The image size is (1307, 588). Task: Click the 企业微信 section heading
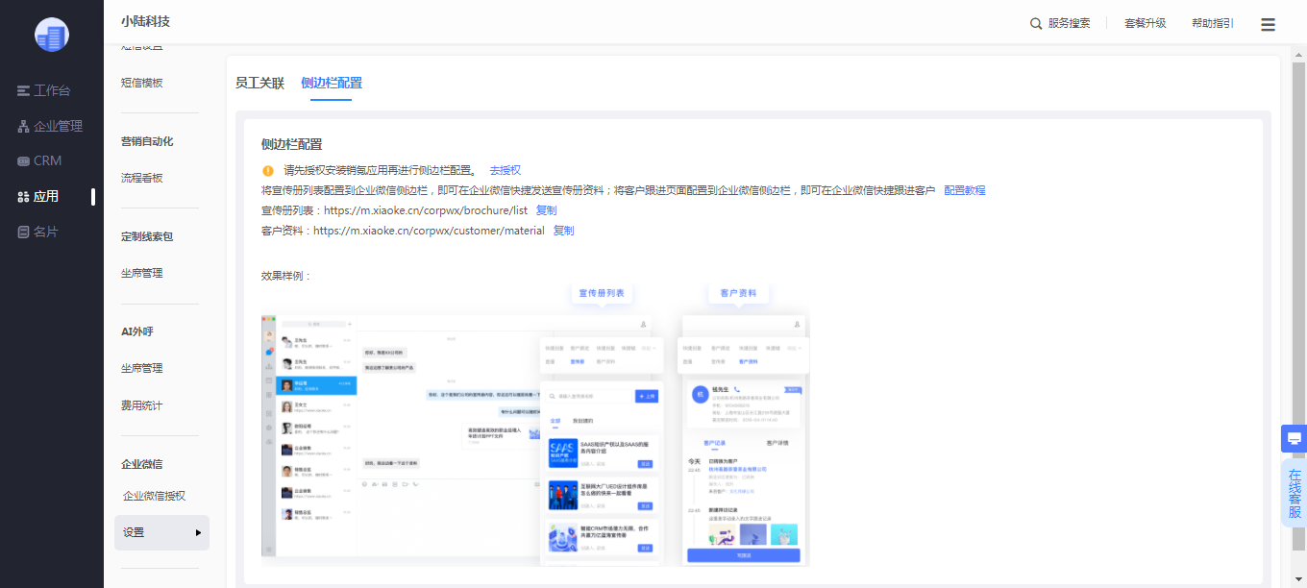(x=142, y=464)
